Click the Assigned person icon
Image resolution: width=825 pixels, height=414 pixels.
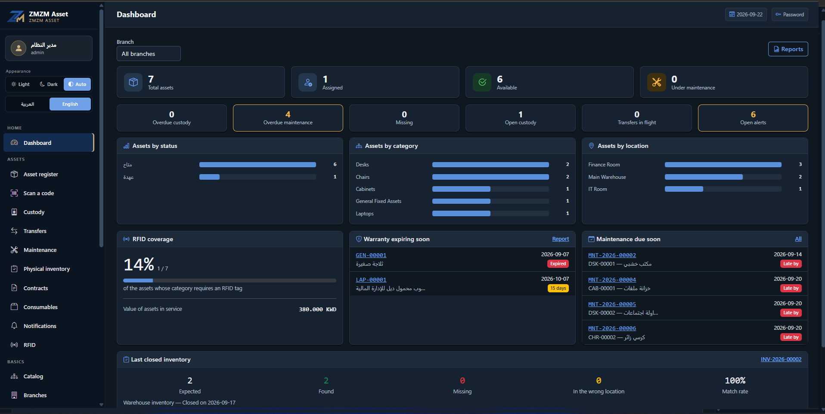tap(308, 82)
